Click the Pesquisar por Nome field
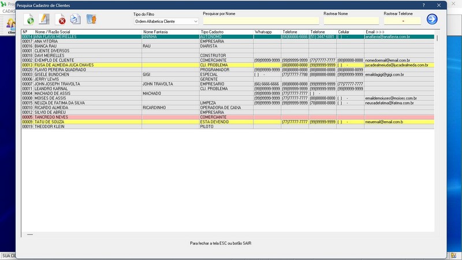This screenshot has width=462, height=260. click(261, 21)
